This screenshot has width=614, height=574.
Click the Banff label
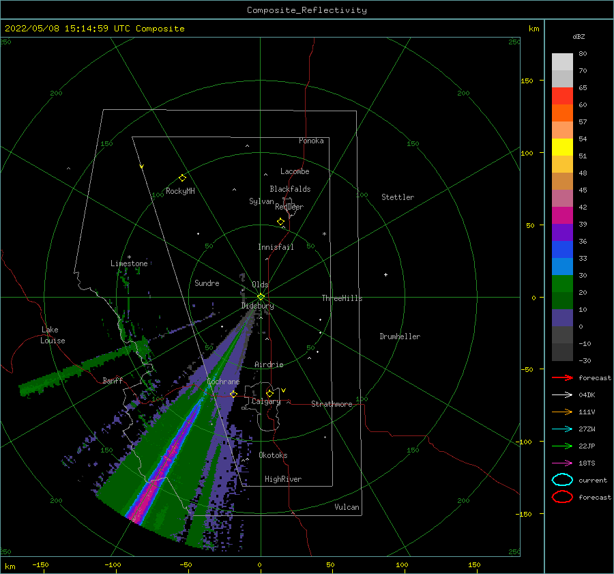(x=113, y=380)
